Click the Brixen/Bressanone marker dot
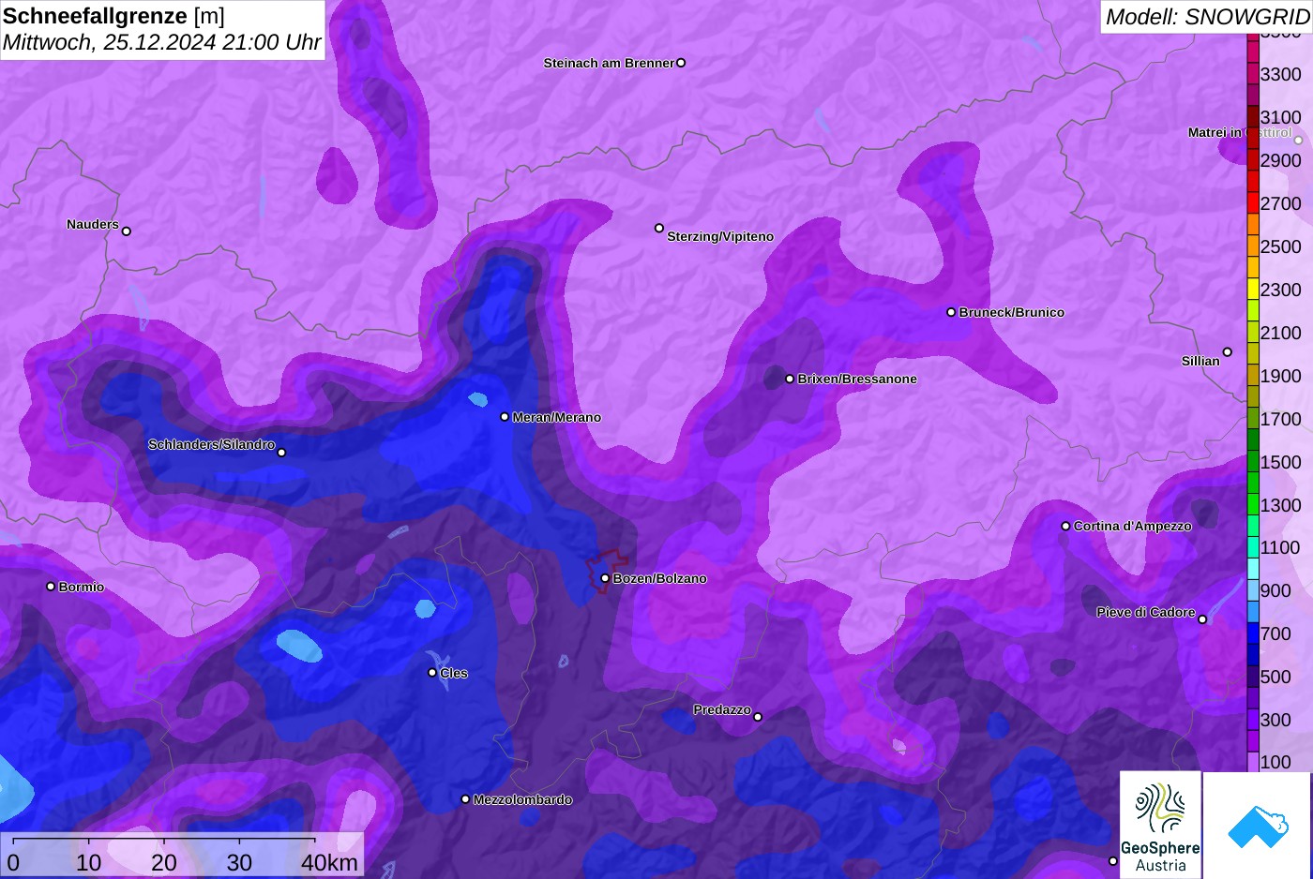 point(790,379)
